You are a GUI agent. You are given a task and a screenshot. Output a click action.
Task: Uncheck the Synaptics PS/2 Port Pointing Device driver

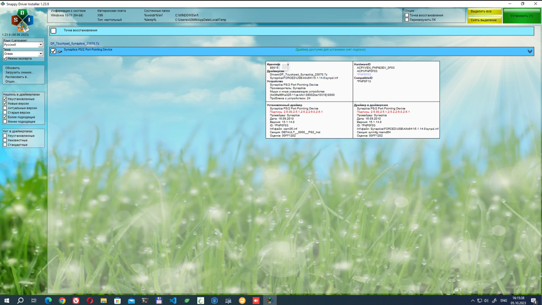[53, 51]
